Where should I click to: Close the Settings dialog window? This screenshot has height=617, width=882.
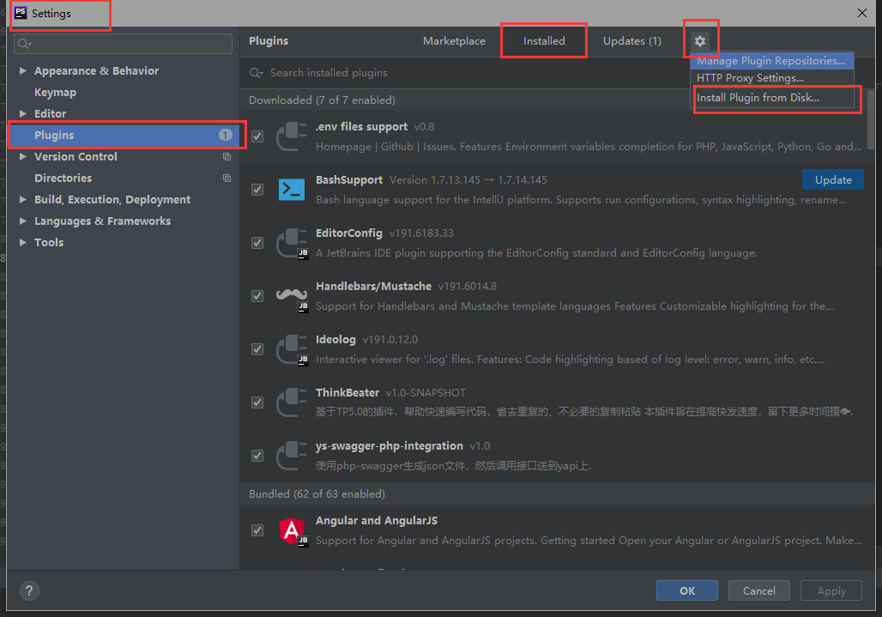pos(861,13)
